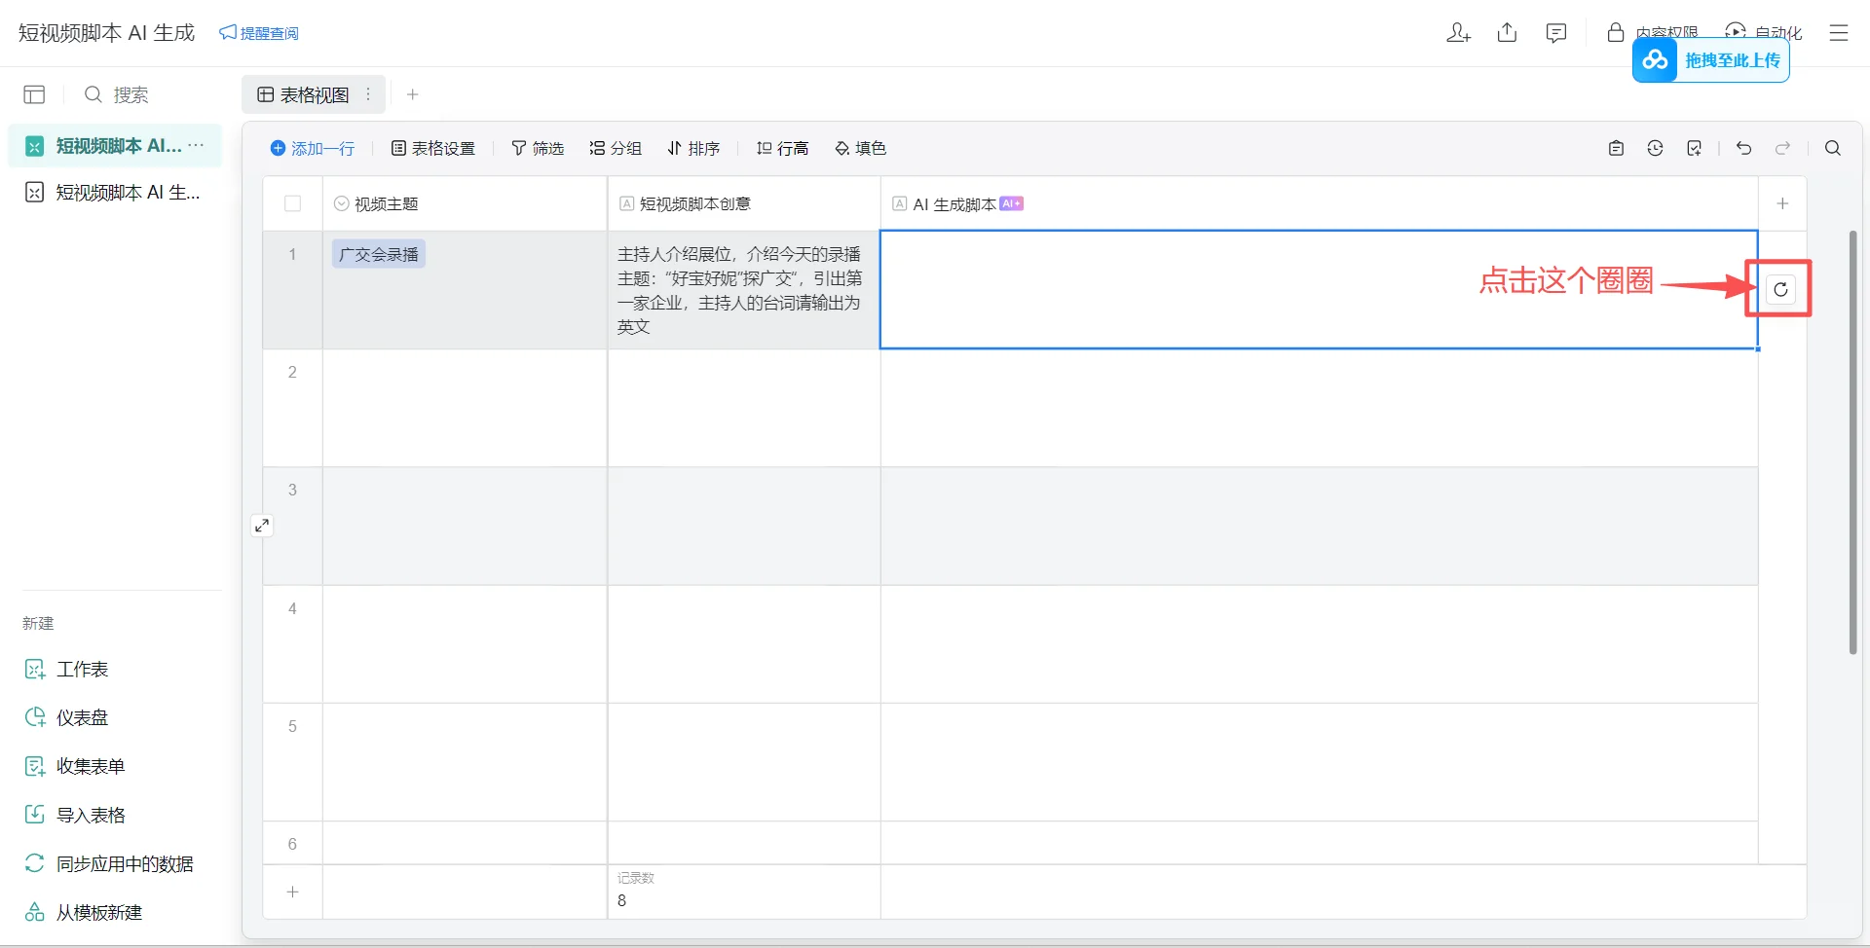Select the cell starting 主持人介绍展位

tap(744, 290)
